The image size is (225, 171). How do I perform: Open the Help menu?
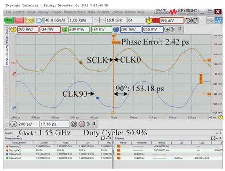tap(141, 12)
